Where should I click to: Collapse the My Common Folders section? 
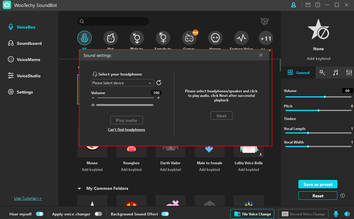(79, 188)
